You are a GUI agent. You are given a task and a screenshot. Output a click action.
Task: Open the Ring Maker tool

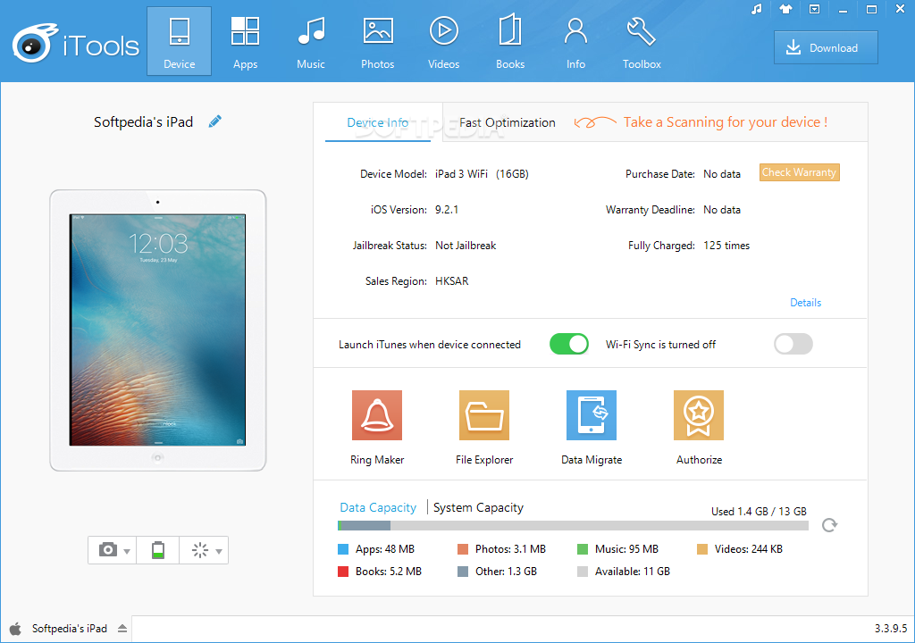pyautogui.click(x=376, y=415)
